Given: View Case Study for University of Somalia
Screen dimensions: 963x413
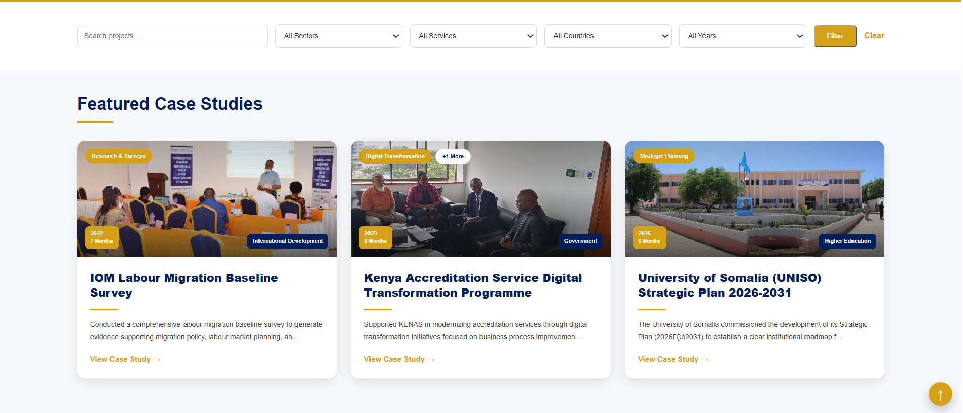Looking at the screenshot, I should (x=673, y=359).
